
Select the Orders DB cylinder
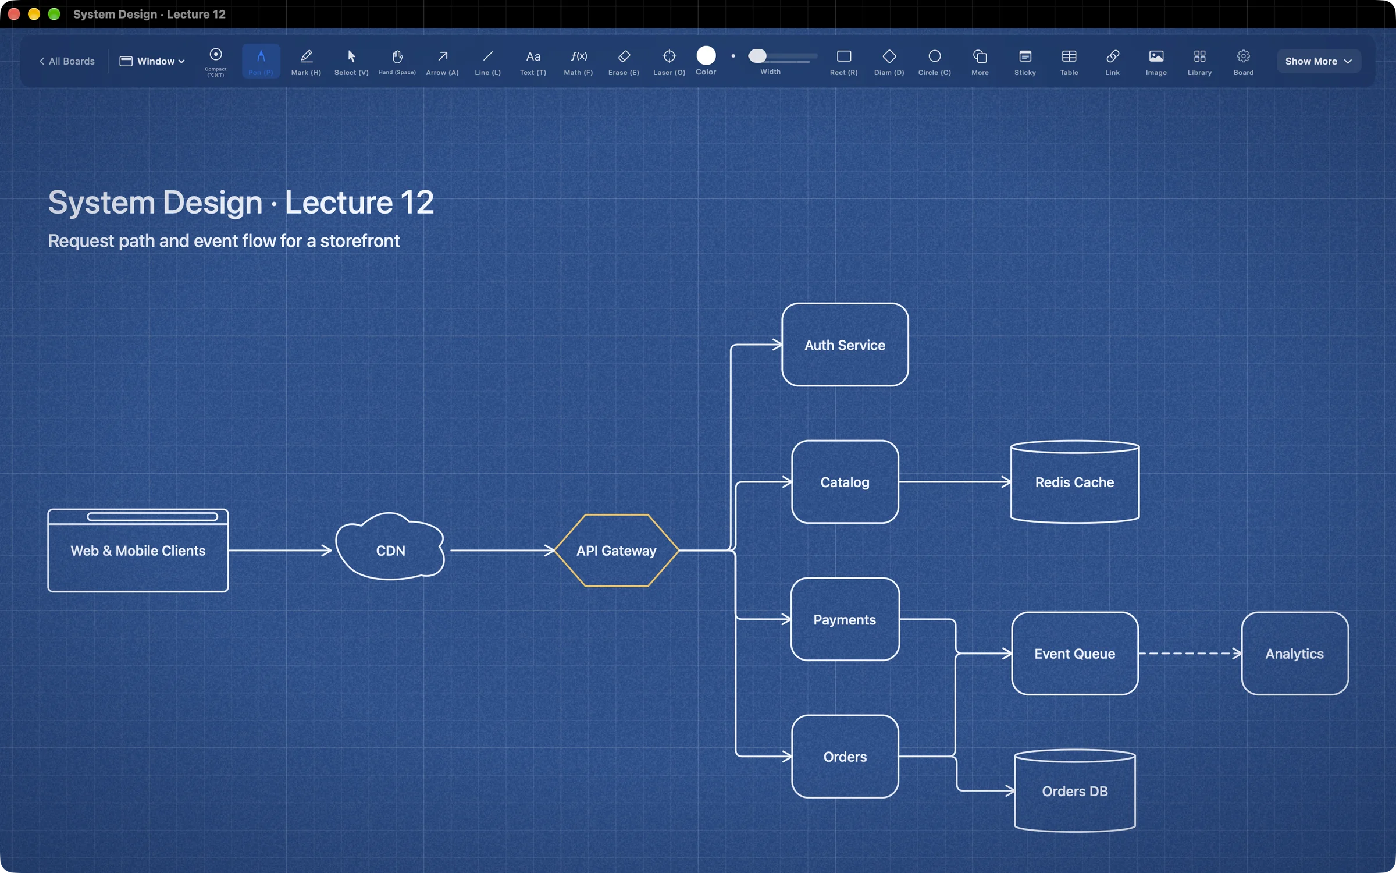click(x=1074, y=791)
